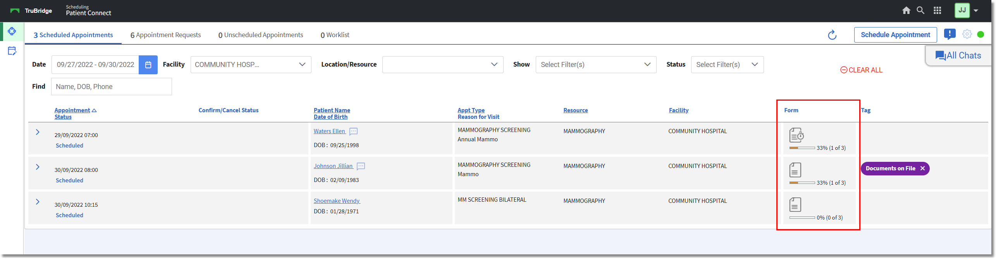Open chat bubble for Waters Ellen
Image resolution: width=996 pixels, height=259 pixels.
353,131
